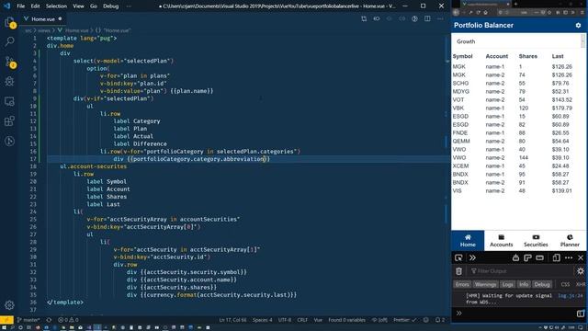This screenshot has width=588, height=331.
Task: Toggle console split sidebar icon
Action: [x=581, y=313]
